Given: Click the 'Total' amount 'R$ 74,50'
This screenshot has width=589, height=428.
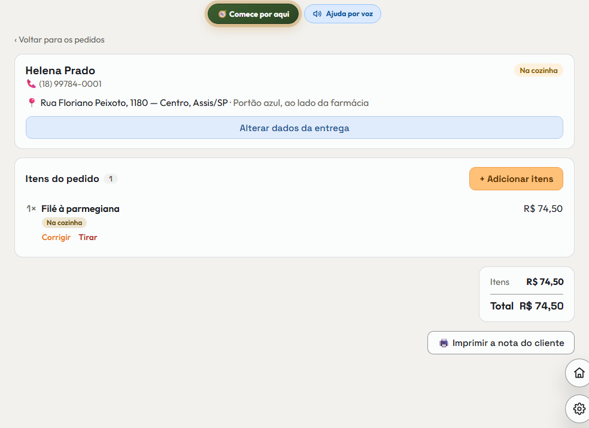Looking at the screenshot, I should (542, 306).
